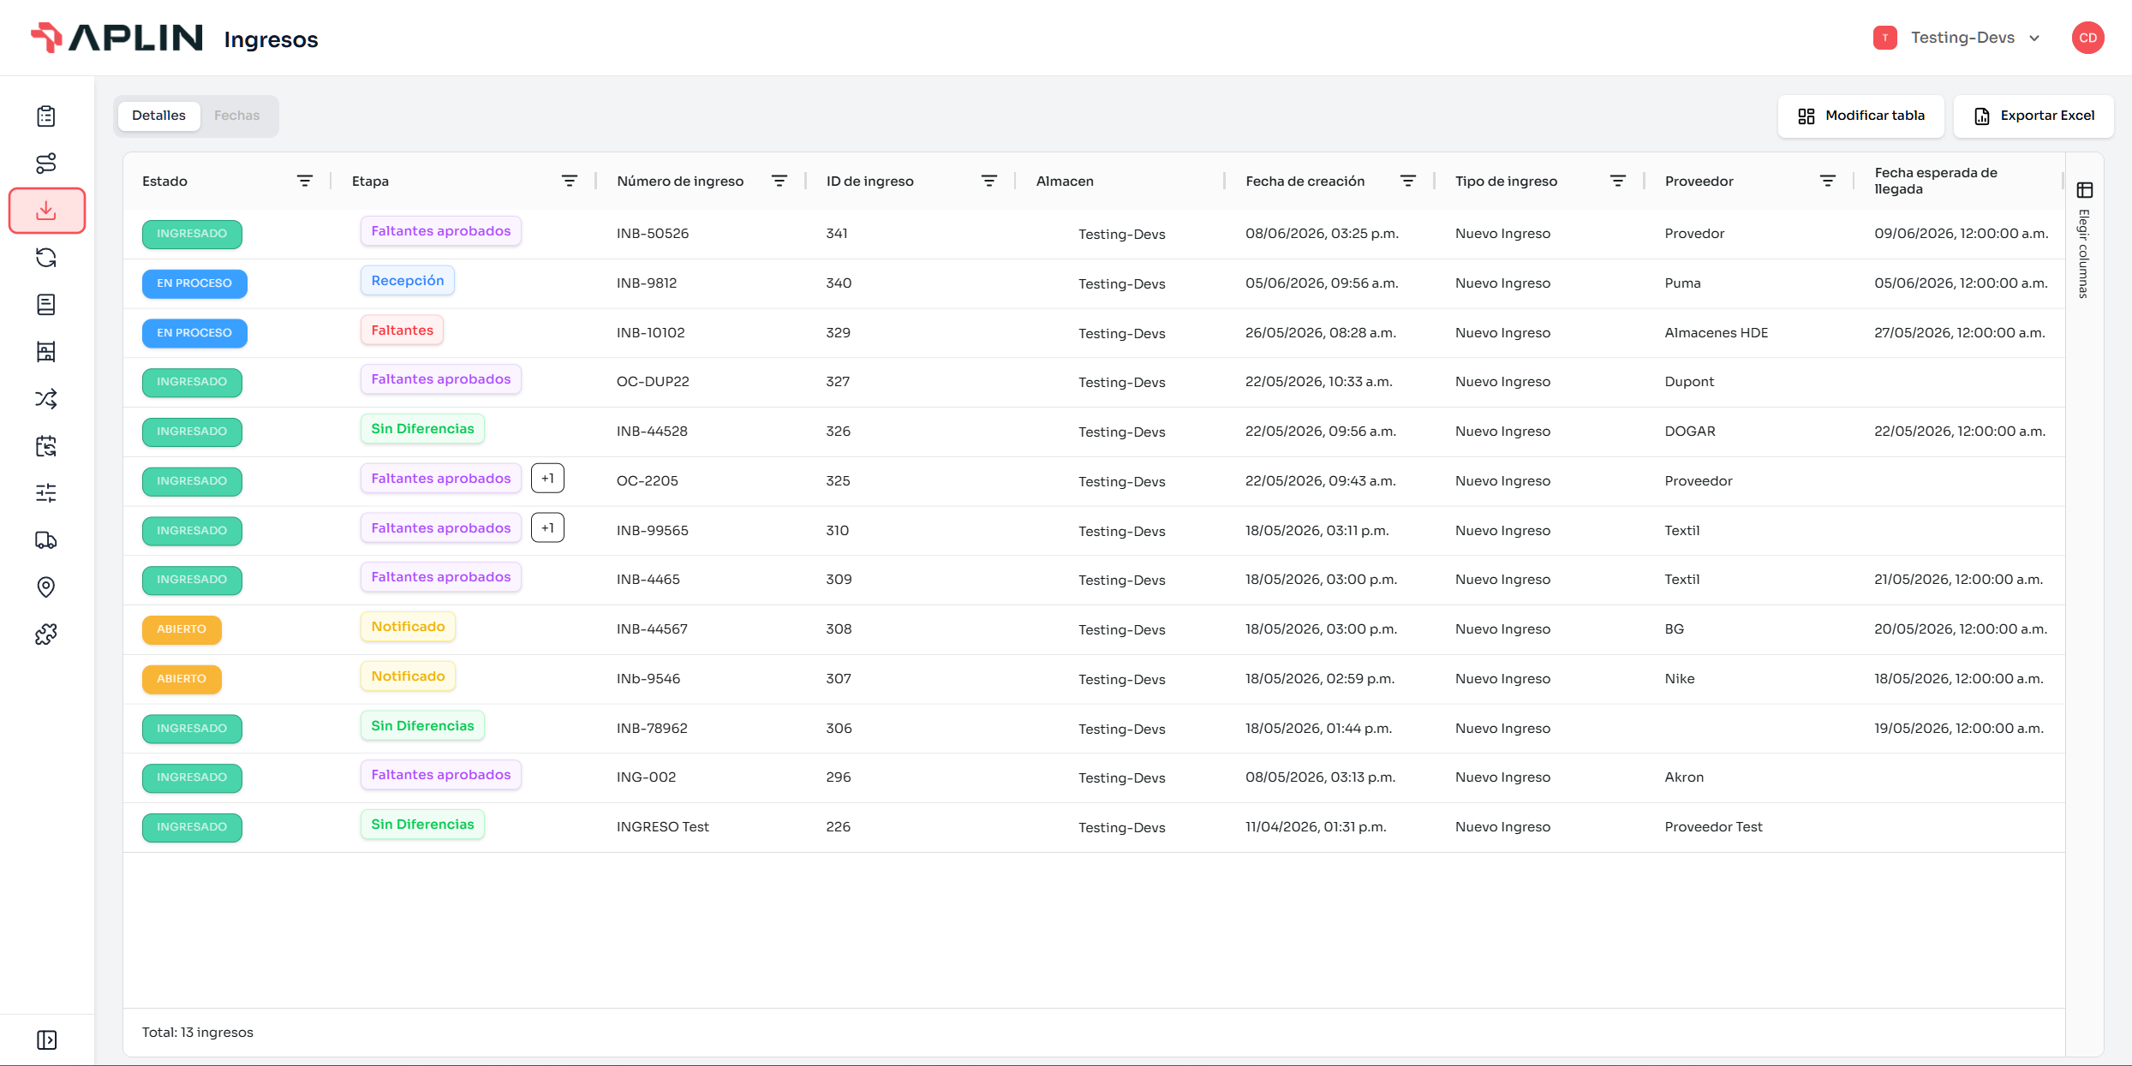Switch to the Detalles tab
Screen dimensions: 2132x1066
click(x=158, y=116)
